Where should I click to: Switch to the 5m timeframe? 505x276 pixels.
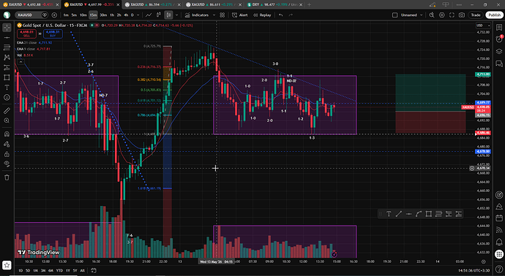point(74,15)
